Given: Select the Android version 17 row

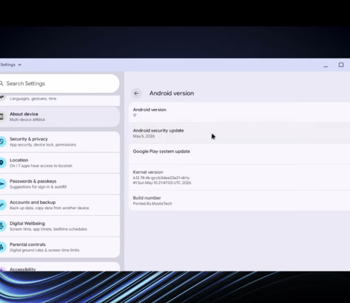Looking at the screenshot, I should [239, 112].
